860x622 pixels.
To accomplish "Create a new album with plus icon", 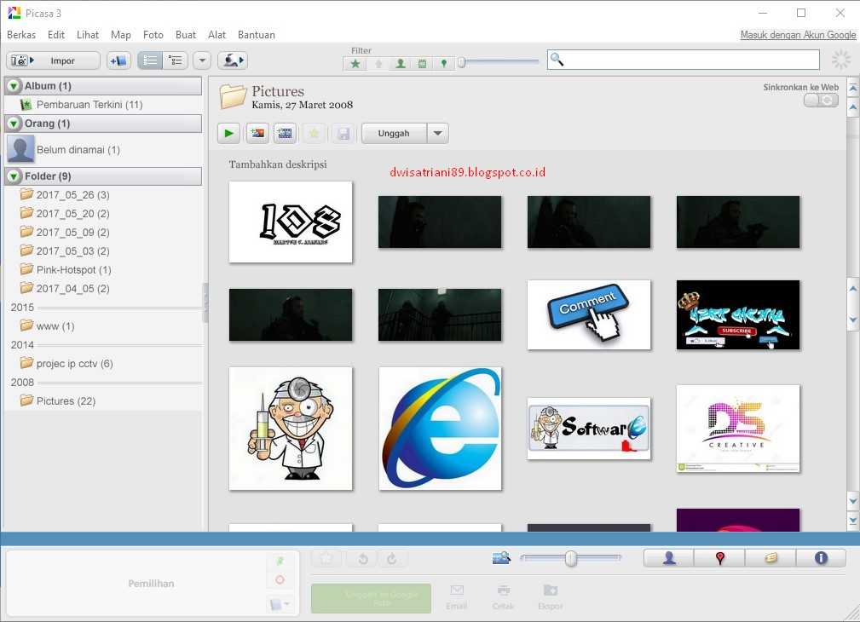I will coord(118,60).
